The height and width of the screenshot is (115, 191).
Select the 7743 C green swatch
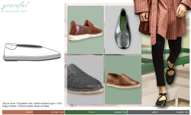tap(80, 112)
